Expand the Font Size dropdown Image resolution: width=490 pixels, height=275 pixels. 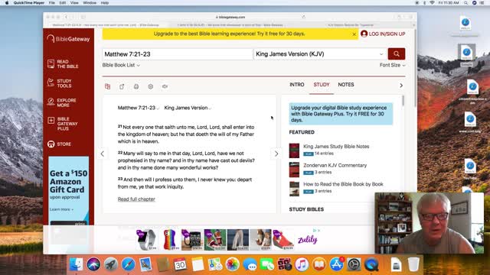click(393, 65)
